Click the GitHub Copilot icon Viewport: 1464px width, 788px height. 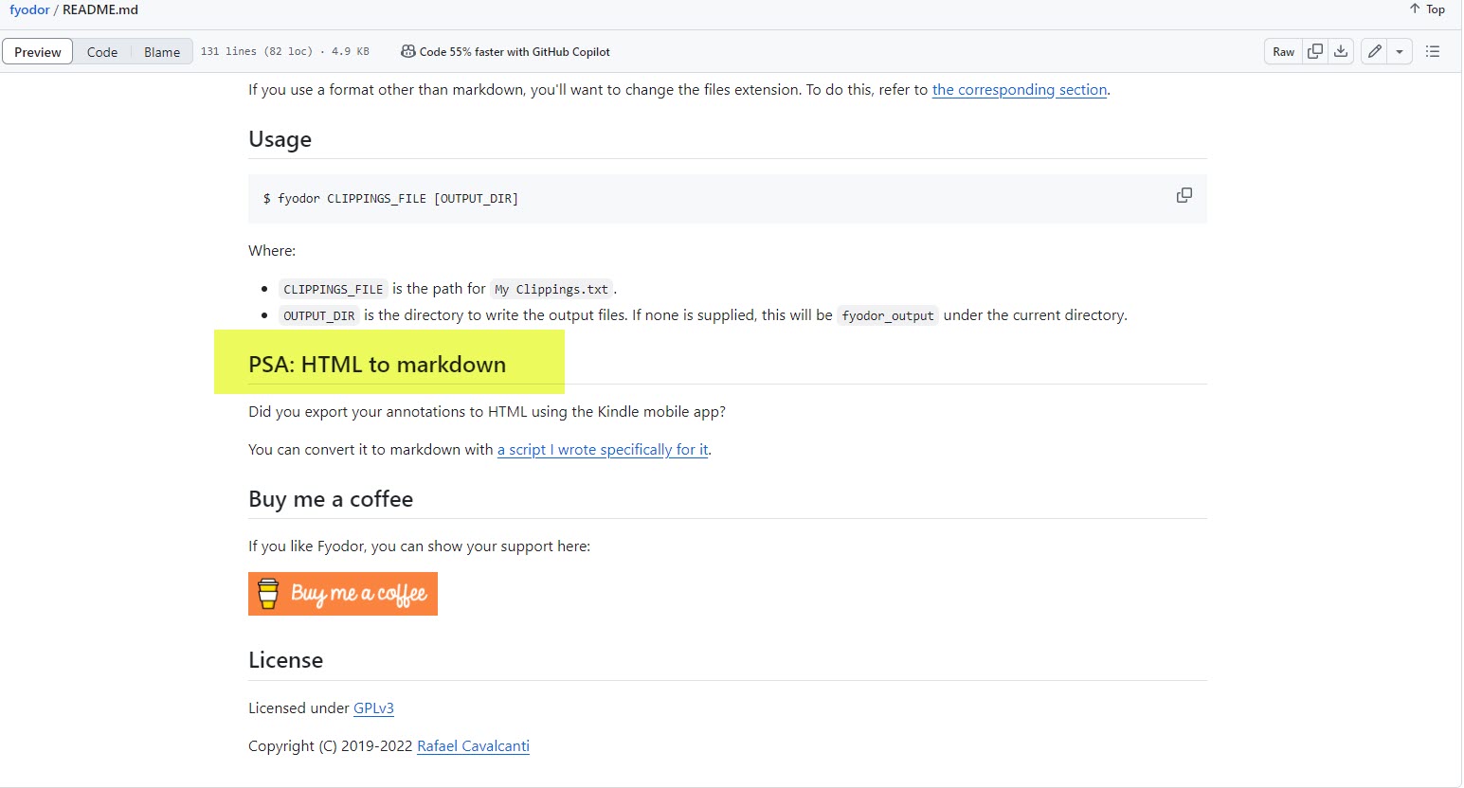pos(407,52)
